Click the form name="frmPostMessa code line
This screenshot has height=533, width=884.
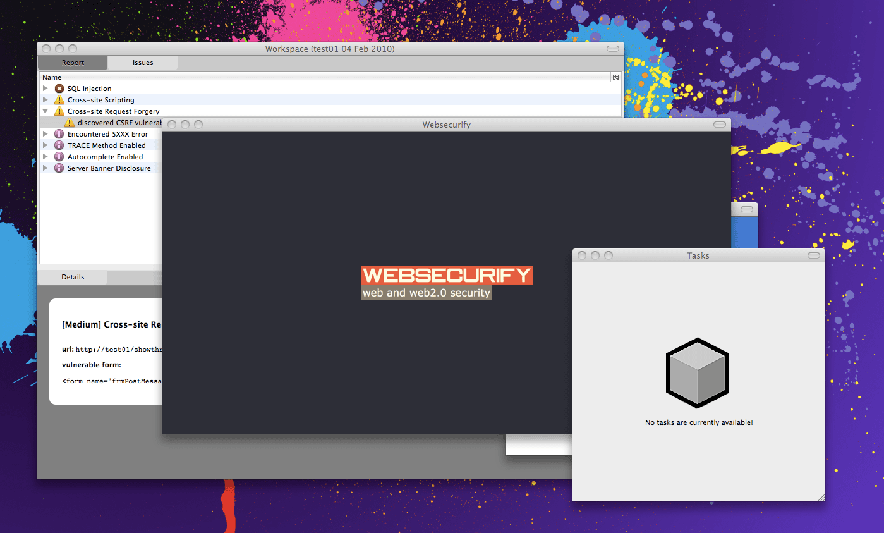tap(112, 381)
